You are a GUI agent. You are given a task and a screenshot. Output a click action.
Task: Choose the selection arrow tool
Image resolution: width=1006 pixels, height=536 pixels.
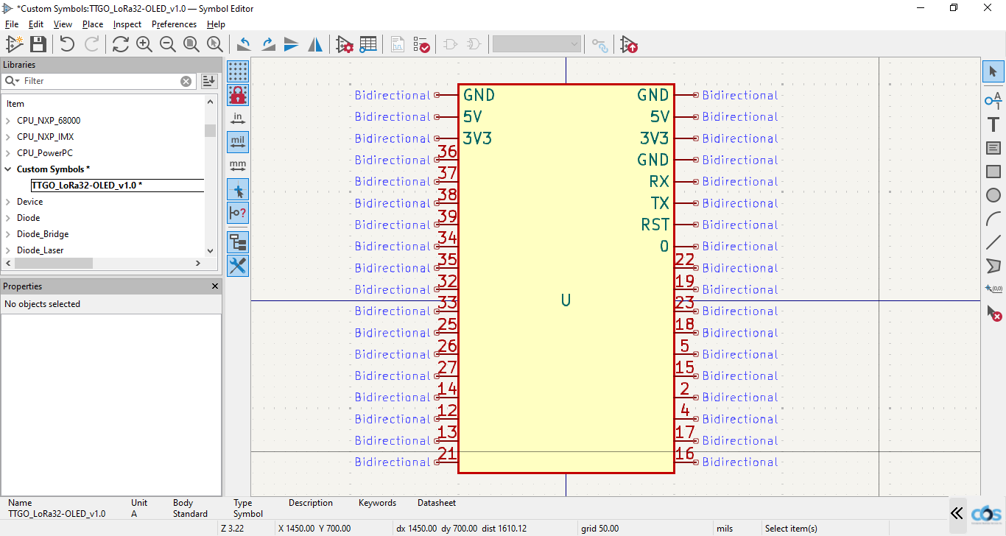pos(993,71)
